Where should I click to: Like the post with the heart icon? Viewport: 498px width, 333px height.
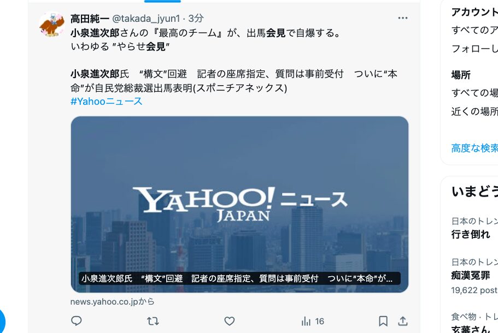(229, 322)
